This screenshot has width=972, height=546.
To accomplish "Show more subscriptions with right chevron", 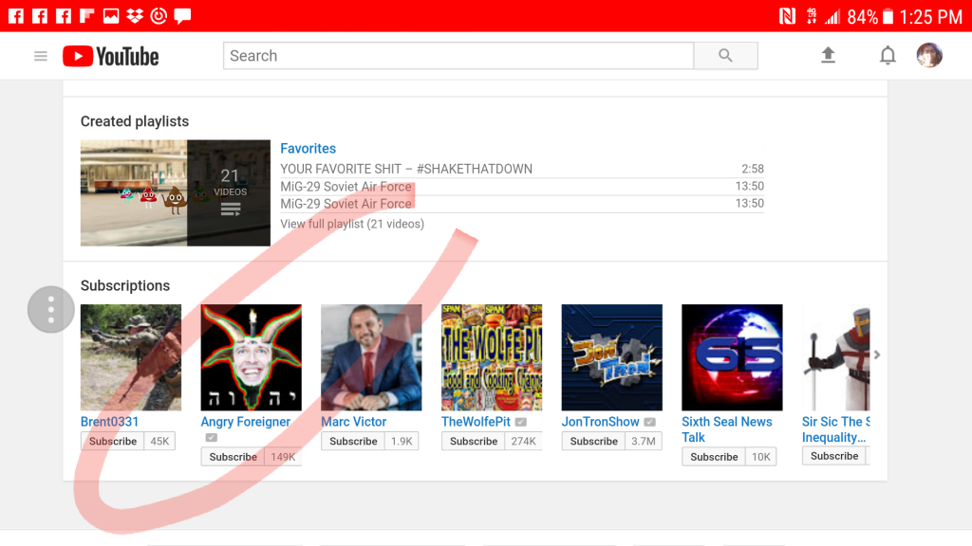I will pyautogui.click(x=876, y=355).
